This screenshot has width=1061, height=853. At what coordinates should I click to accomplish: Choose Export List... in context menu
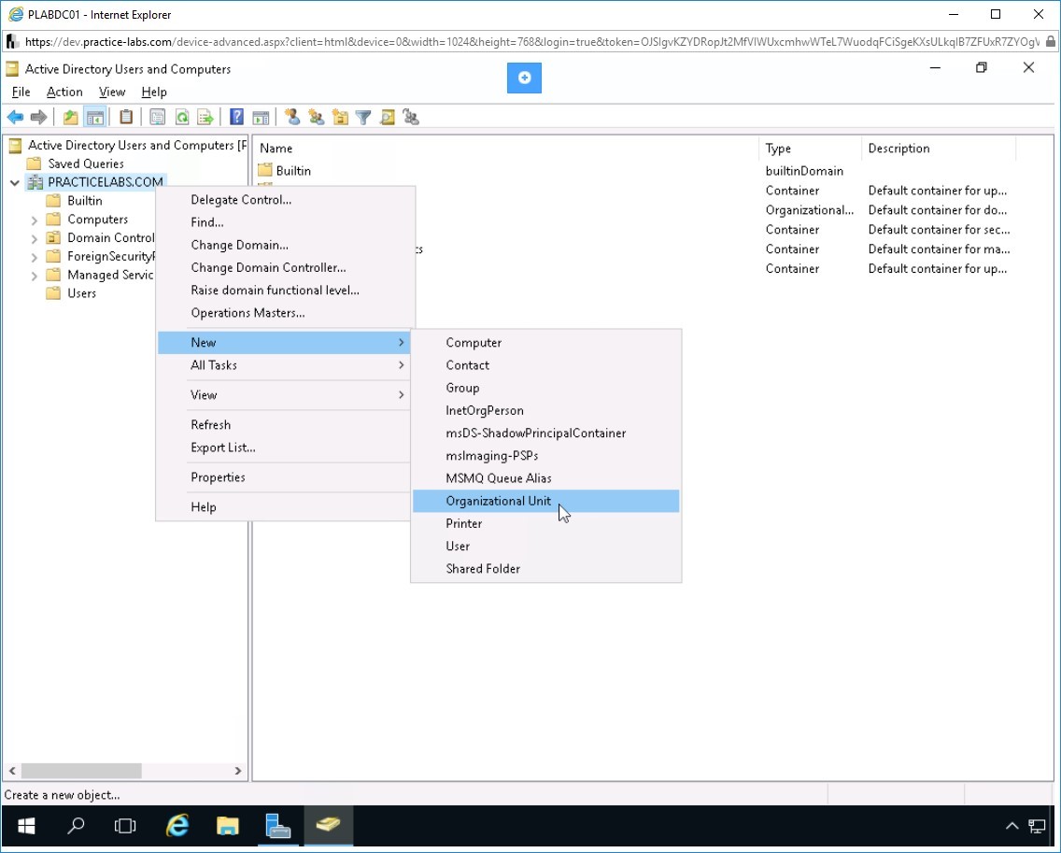[x=285, y=448]
